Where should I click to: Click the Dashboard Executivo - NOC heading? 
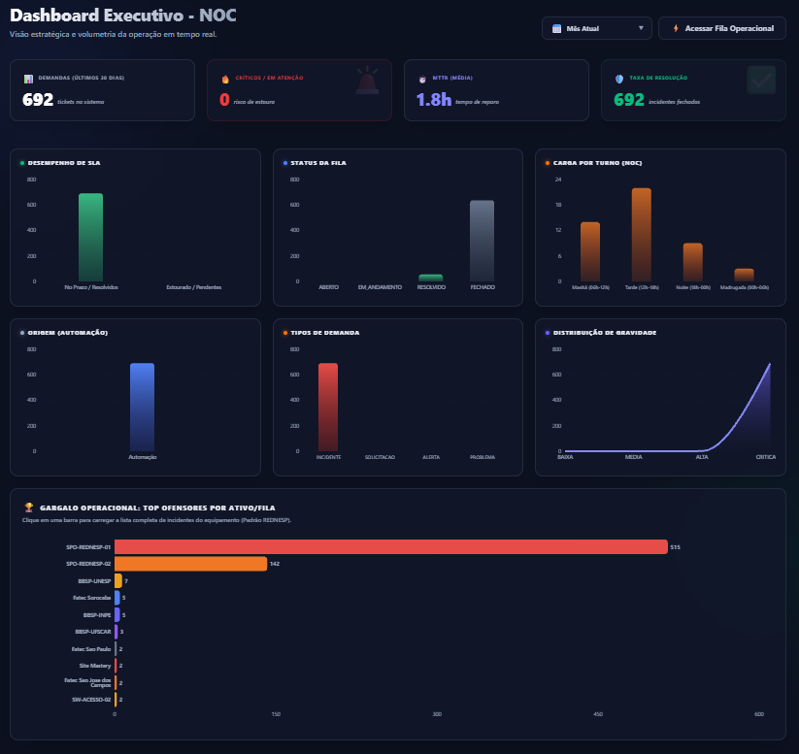[122, 16]
